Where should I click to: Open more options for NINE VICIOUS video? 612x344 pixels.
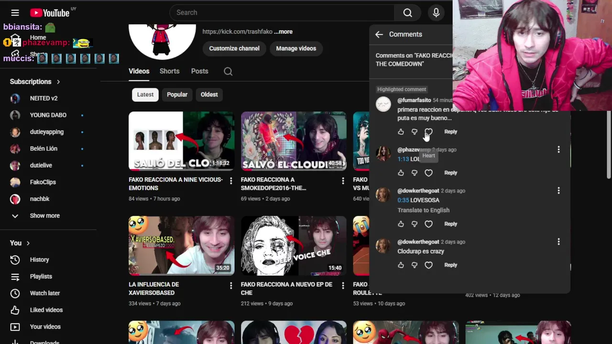pos(231,181)
